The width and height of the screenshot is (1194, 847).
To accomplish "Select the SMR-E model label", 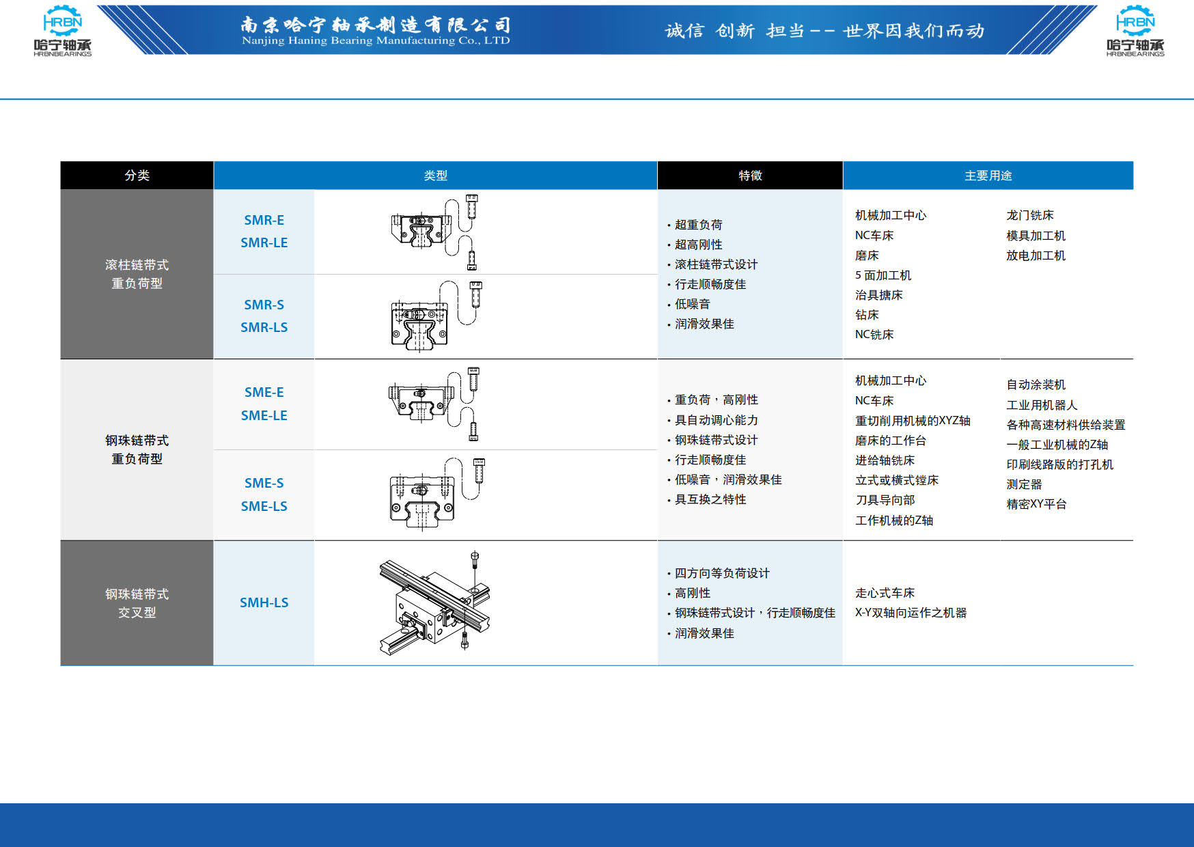I will coord(264,220).
